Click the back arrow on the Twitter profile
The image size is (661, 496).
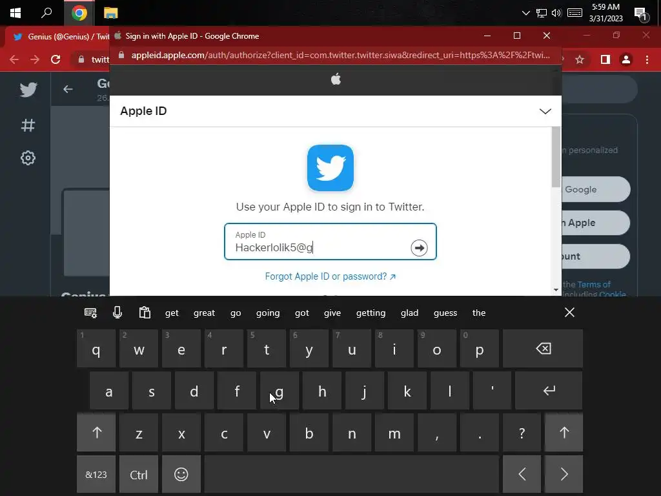(68, 89)
